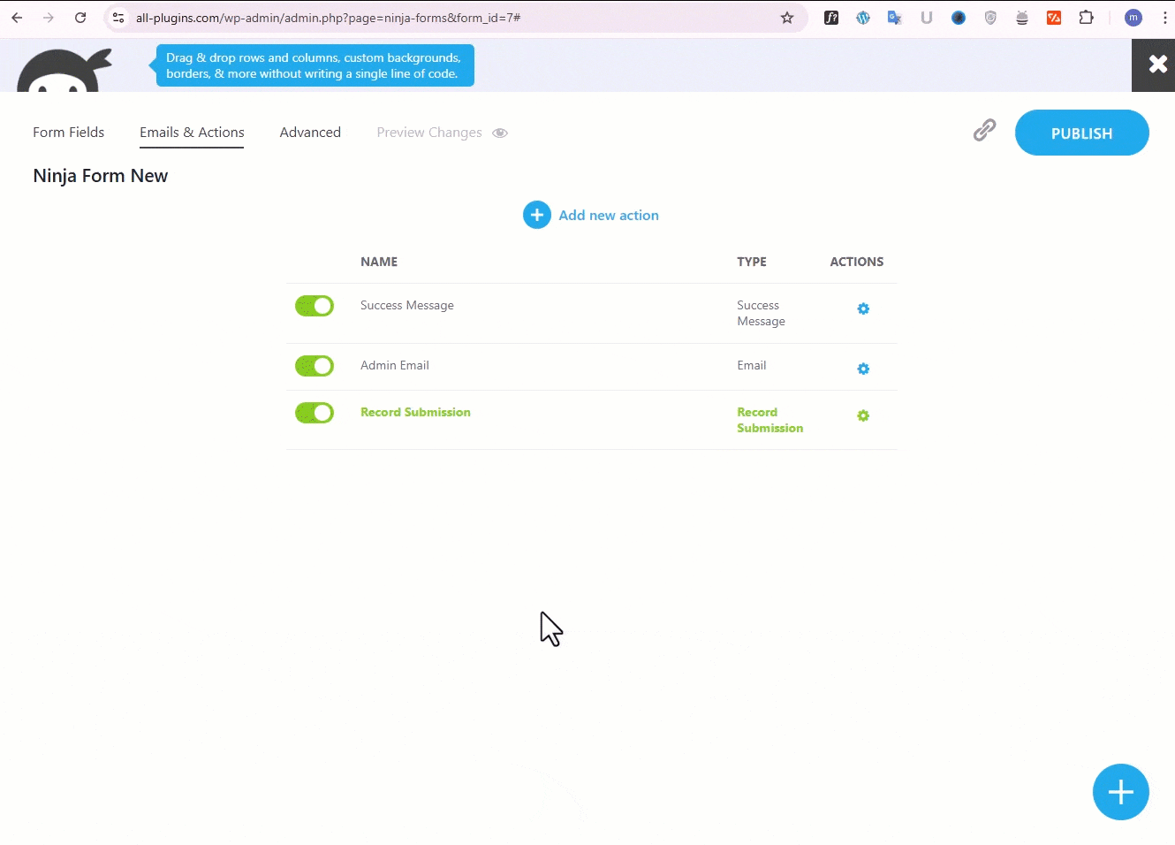The image size is (1175, 845).
Task: Open settings gear for Success Message action
Action: [863, 308]
